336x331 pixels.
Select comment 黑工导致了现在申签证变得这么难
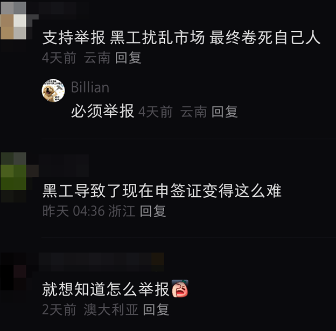(162, 191)
